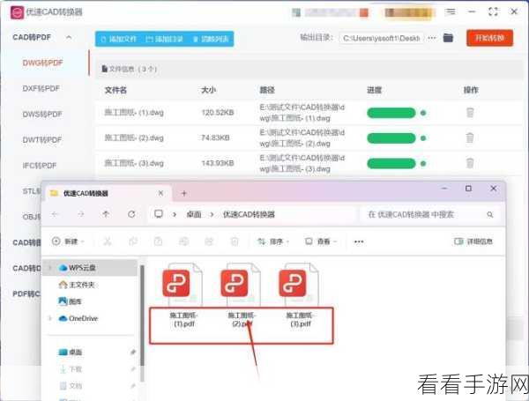Click the Copy icon in the Explorer toolbar
This screenshot has width=529, height=401.
point(133,241)
